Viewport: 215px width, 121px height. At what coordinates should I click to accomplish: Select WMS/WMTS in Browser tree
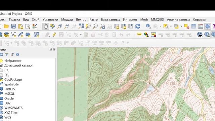pyautogui.click(x=13, y=108)
